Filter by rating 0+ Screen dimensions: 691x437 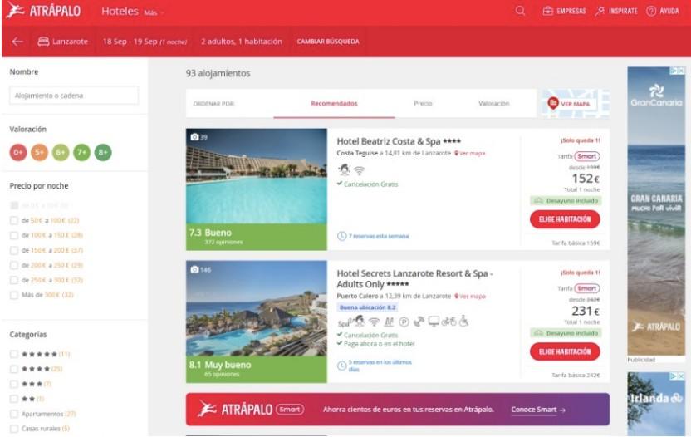coord(18,153)
